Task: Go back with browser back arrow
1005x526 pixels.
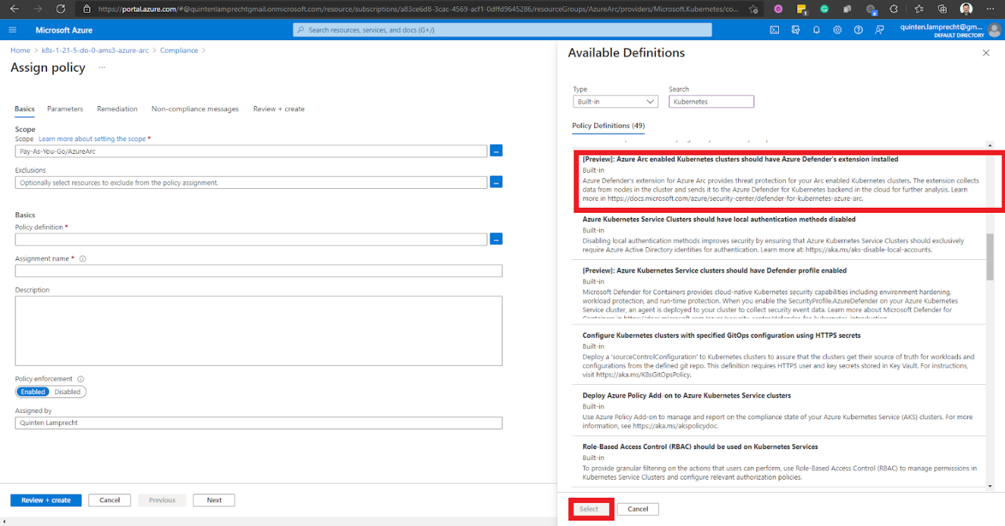Action: tap(14, 9)
